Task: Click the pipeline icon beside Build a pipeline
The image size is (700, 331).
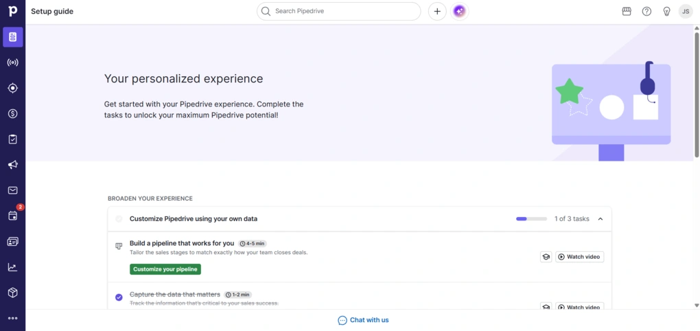Action: pos(119,246)
